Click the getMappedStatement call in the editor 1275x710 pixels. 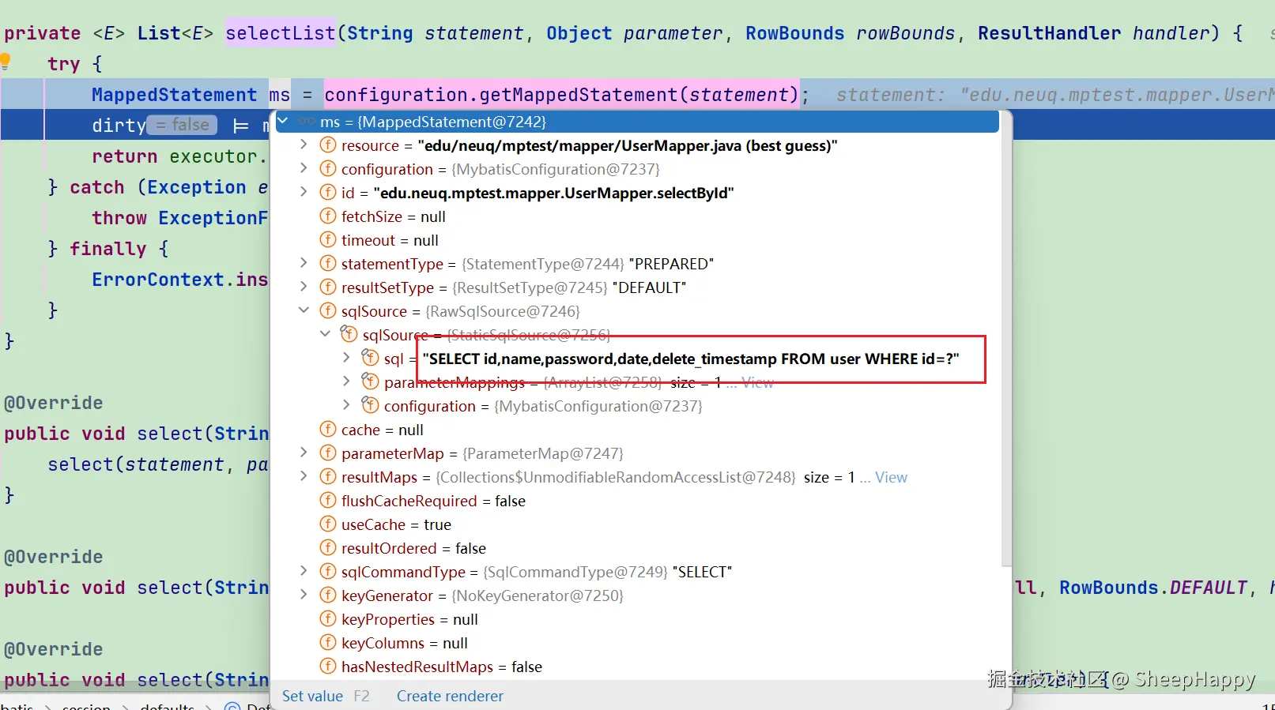click(x=579, y=95)
